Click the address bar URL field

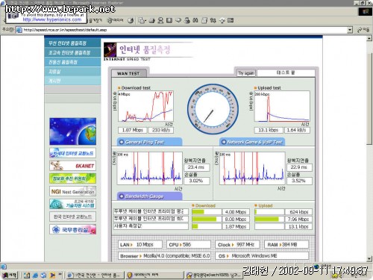[x=184, y=30]
